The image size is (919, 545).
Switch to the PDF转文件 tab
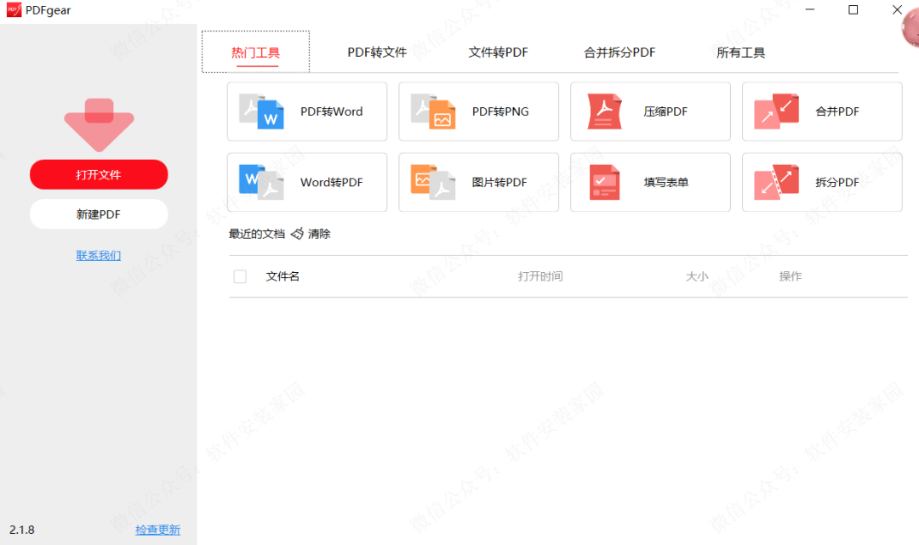tap(377, 52)
